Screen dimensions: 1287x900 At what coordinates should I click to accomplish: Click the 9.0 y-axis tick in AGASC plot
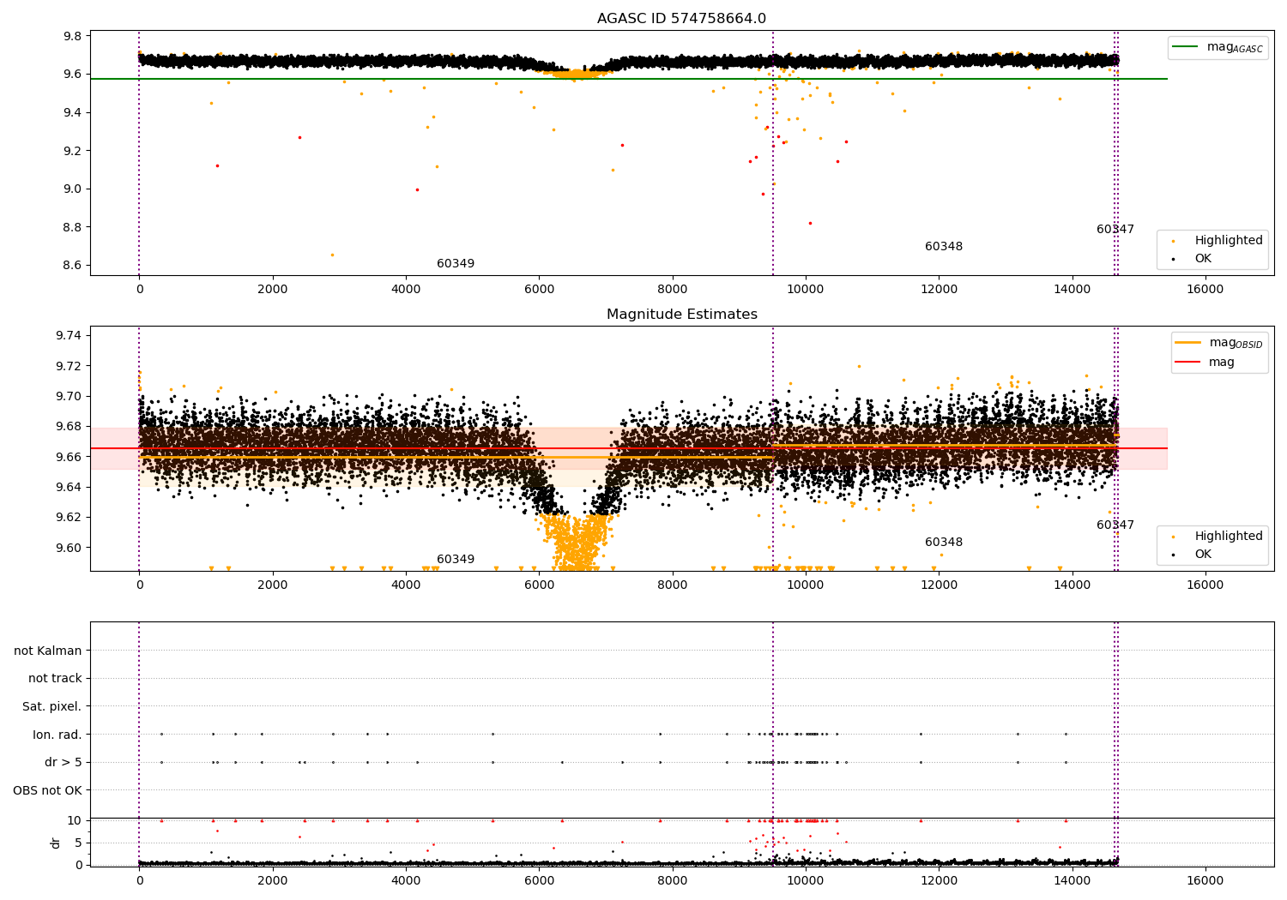tap(73, 189)
